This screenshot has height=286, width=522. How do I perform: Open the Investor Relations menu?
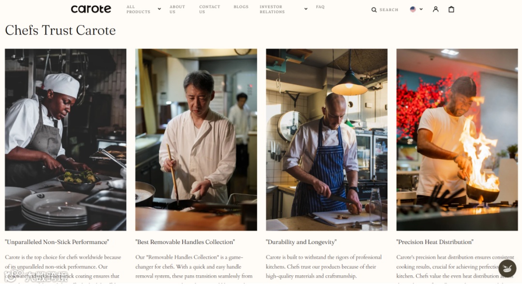coord(272,9)
